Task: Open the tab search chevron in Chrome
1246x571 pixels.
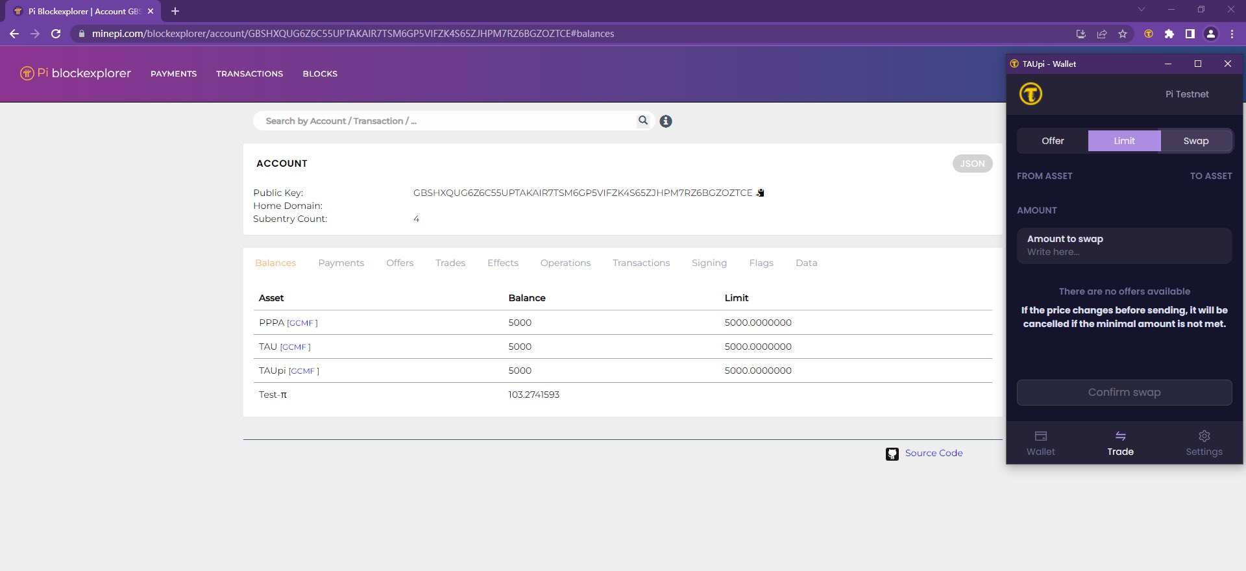Action: click(1142, 9)
